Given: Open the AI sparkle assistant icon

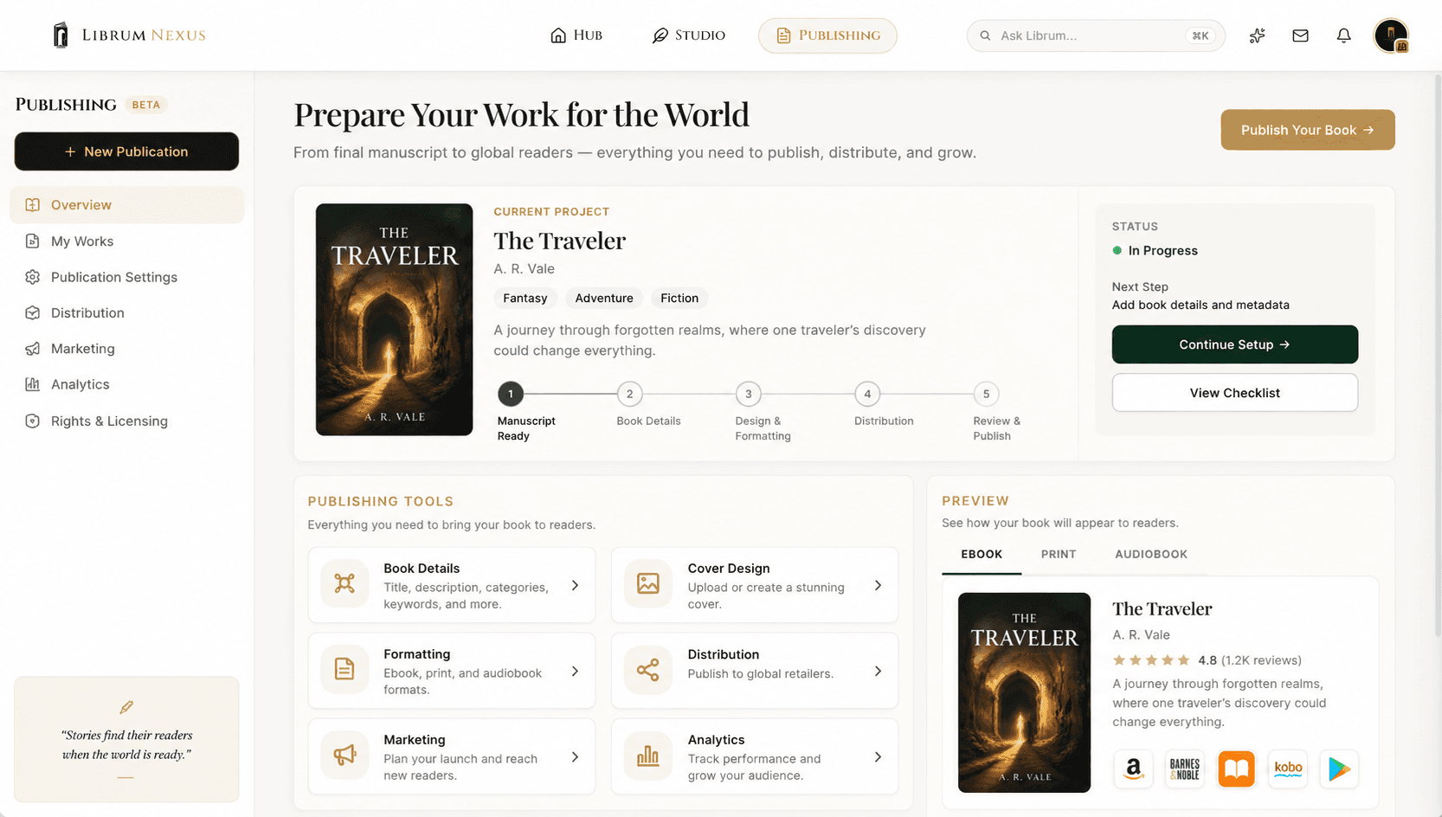Looking at the screenshot, I should [1257, 35].
